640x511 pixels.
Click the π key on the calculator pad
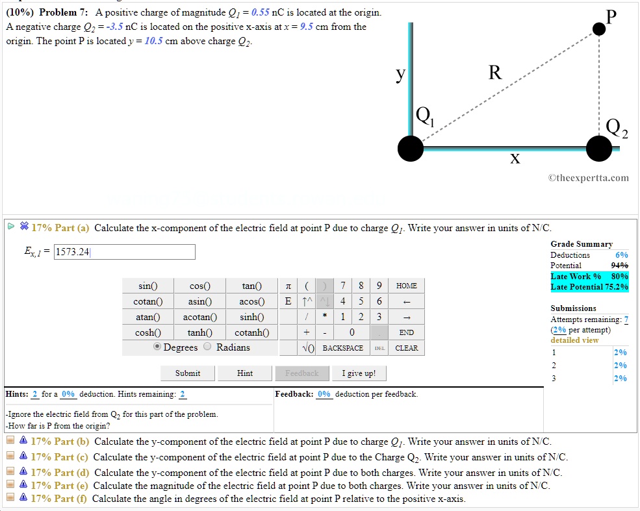pyautogui.click(x=288, y=285)
